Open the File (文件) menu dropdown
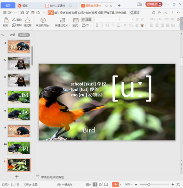The height and width of the screenshot is (188, 183). tap(10, 13)
